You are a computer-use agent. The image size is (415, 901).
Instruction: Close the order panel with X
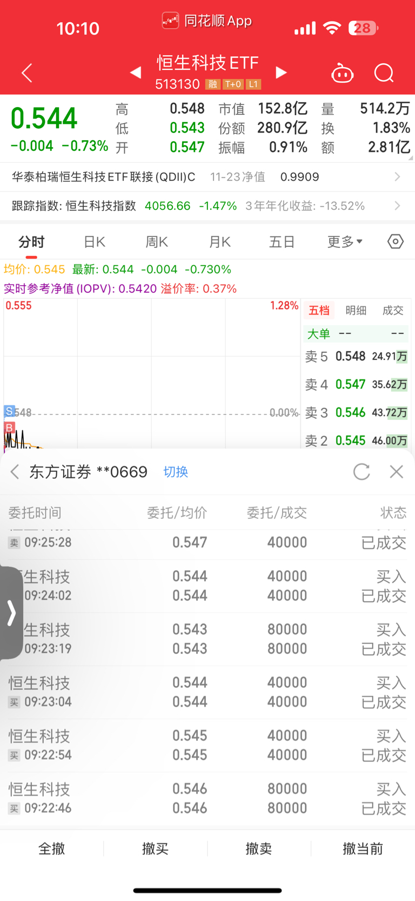(x=397, y=471)
